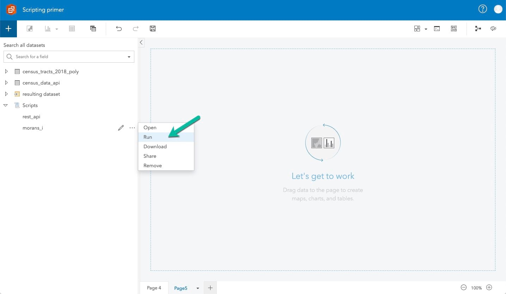Open the Page5 tab dropdown

pyautogui.click(x=197, y=288)
